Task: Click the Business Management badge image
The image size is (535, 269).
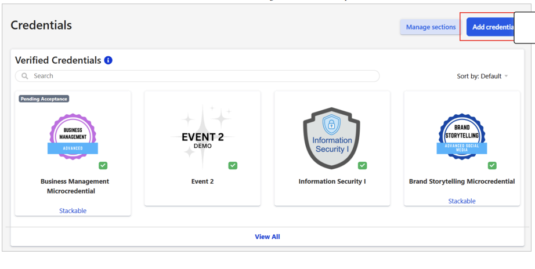Action: (73, 136)
